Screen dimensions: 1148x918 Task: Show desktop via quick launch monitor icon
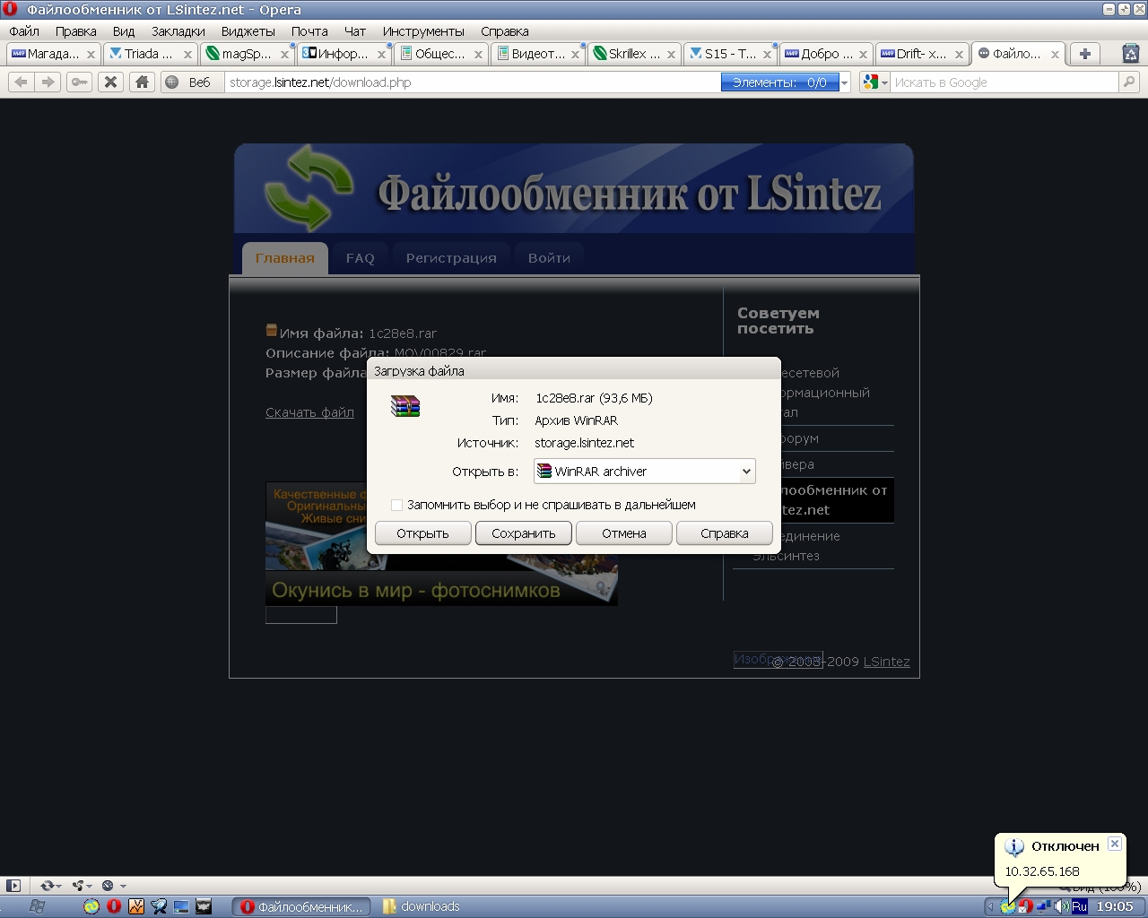[181, 906]
